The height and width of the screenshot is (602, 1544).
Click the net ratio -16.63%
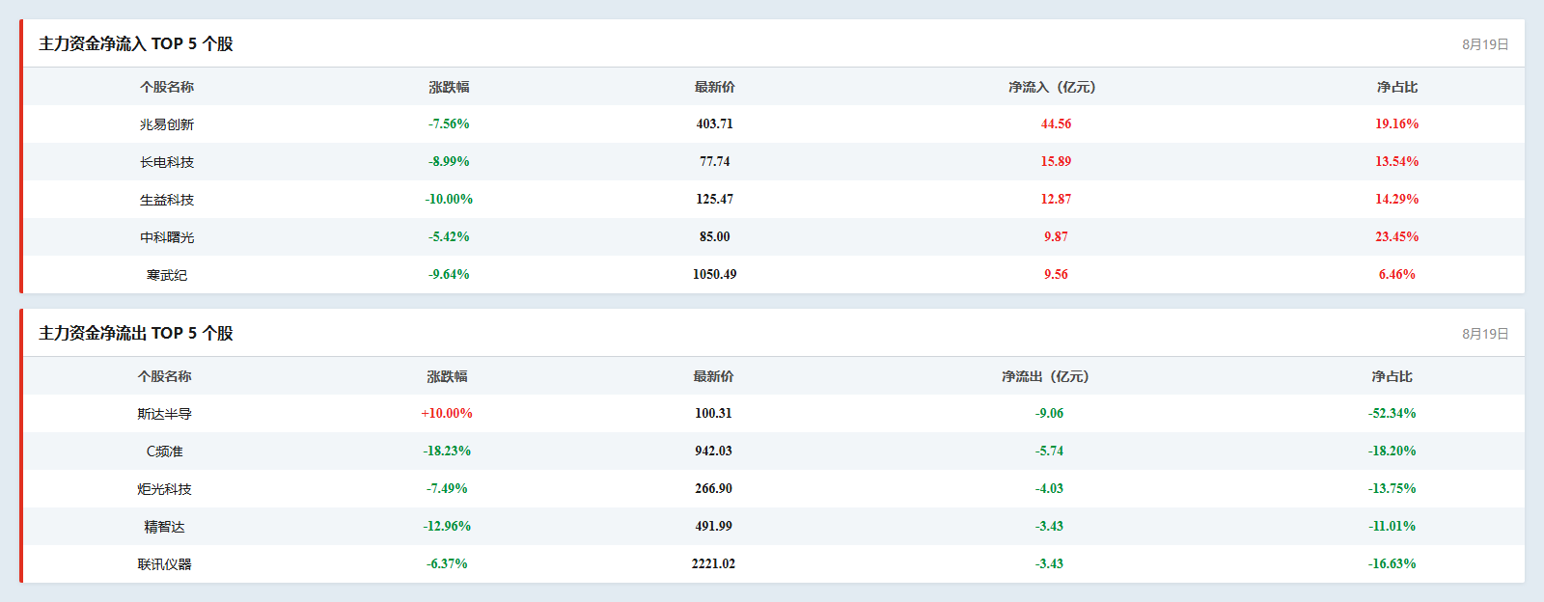click(1392, 564)
